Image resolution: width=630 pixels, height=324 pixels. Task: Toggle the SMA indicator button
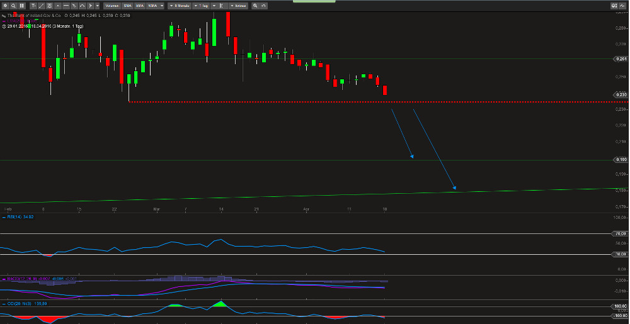point(127,6)
